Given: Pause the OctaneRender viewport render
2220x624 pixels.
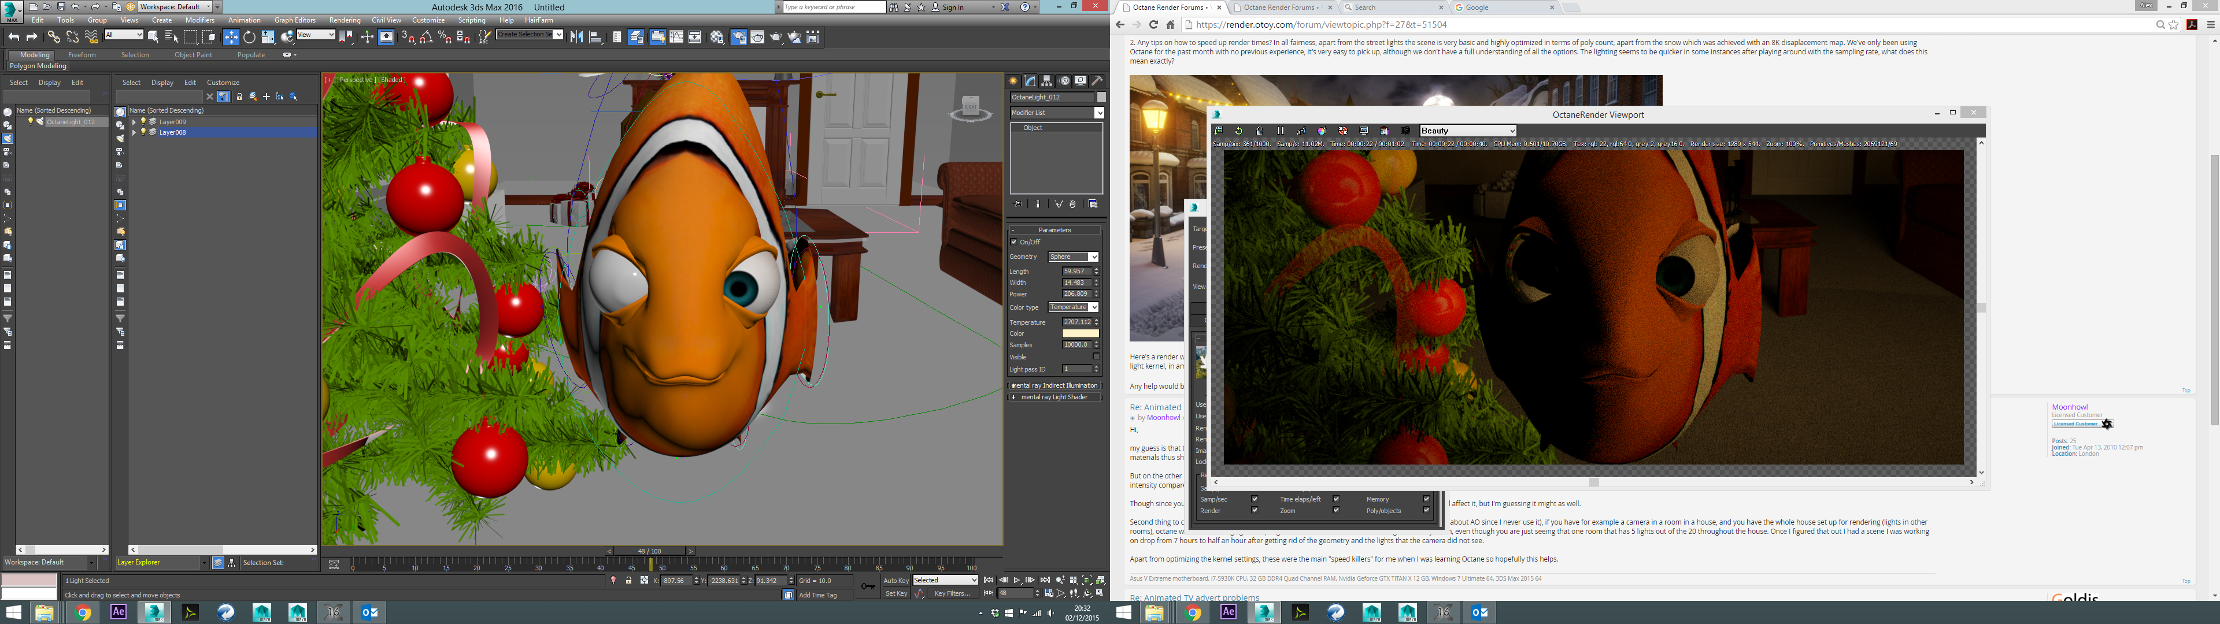Looking at the screenshot, I should coord(1281,131).
